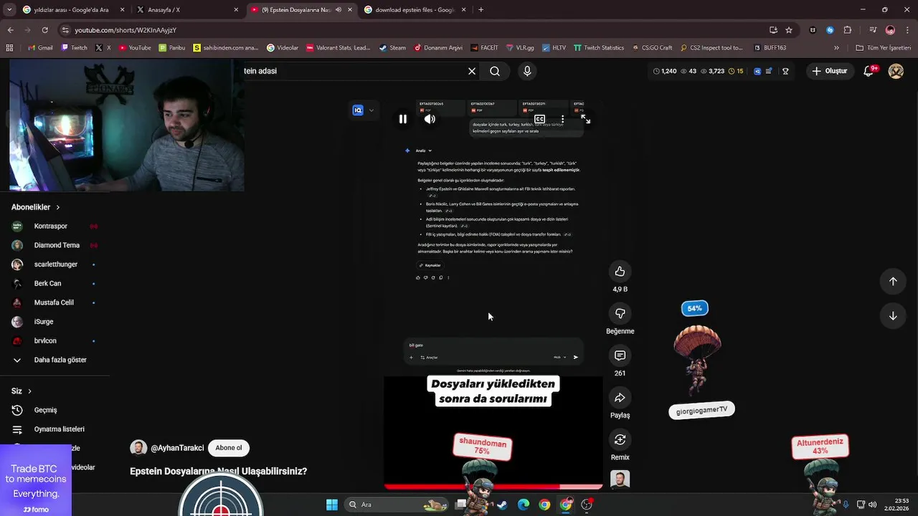
Task: Expand the Siz section chevron
Action: click(x=29, y=391)
